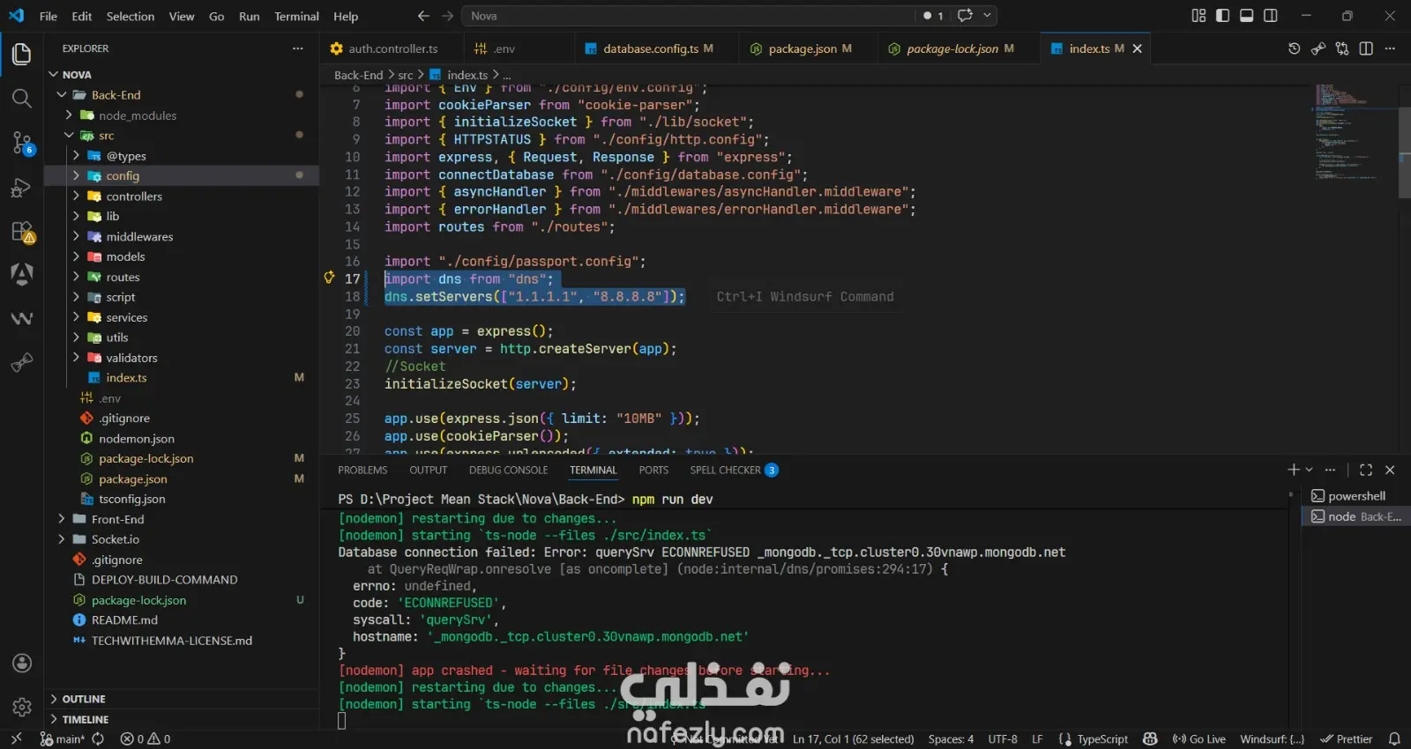The image size is (1411, 749).
Task: Open the Accounts icon in activity bar
Action: (22, 664)
